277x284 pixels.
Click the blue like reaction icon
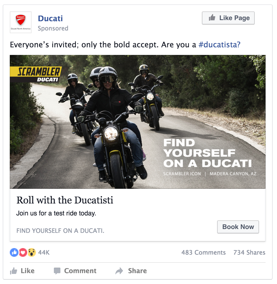[x=14, y=252]
